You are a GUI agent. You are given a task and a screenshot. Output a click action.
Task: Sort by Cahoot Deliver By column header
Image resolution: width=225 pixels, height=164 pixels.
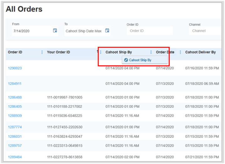click(x=201, y=52)
